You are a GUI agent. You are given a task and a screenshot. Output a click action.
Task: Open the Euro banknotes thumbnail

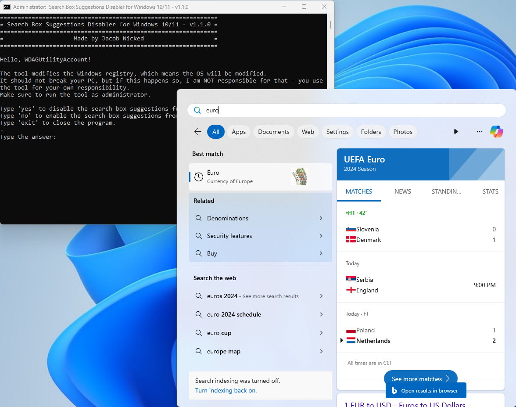pos(299,176)
